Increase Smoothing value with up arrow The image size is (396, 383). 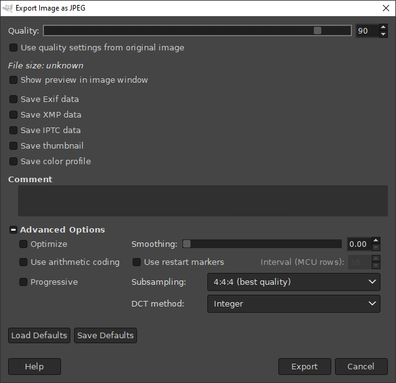pyautogui.click(x=375, y=241)
